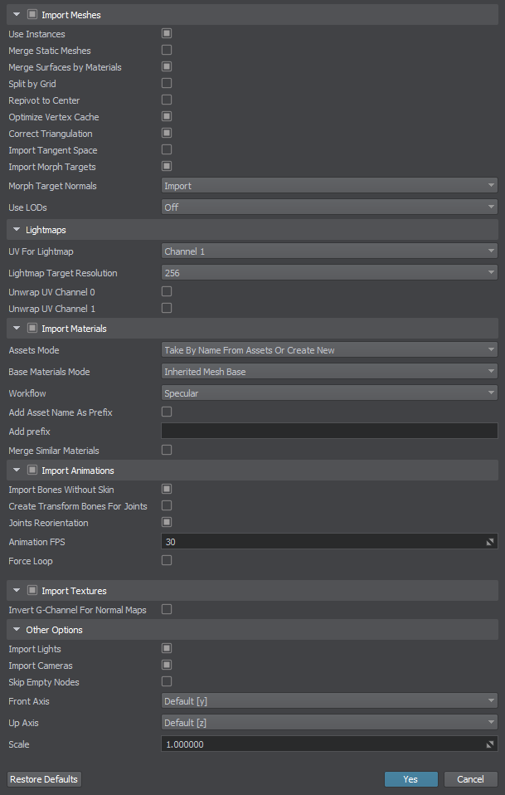Viewport: 505px width, 795px height.
Task: Confirm import with the Yes button
Action: click(x=410, y=779)
